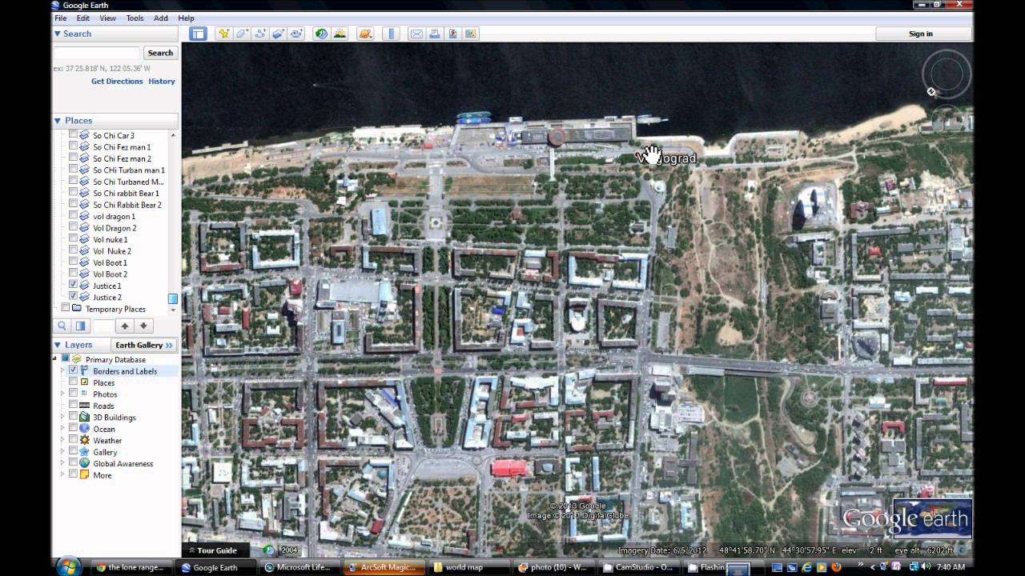Toggle sunlight across the landscape icon
The width and height of the screenshot is (1025, 576).
tap(340, 34)
